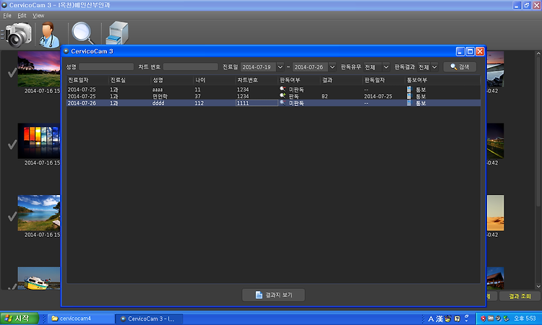Open the doctor profile icon
Viewport: 542px width, 325px height.
(x=49, y=35)
